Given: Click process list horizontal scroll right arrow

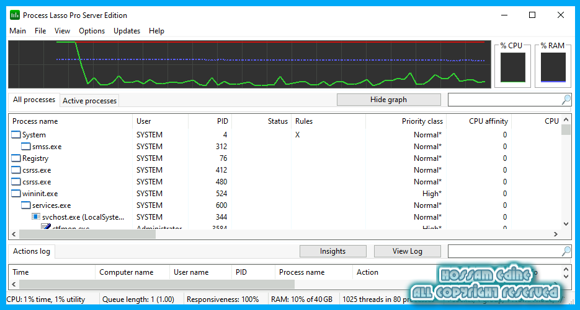Looking at the screenshot, I should [556, 234].
